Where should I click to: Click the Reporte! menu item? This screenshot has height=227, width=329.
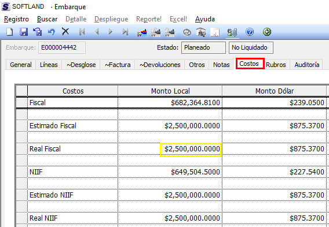point(149,19)
